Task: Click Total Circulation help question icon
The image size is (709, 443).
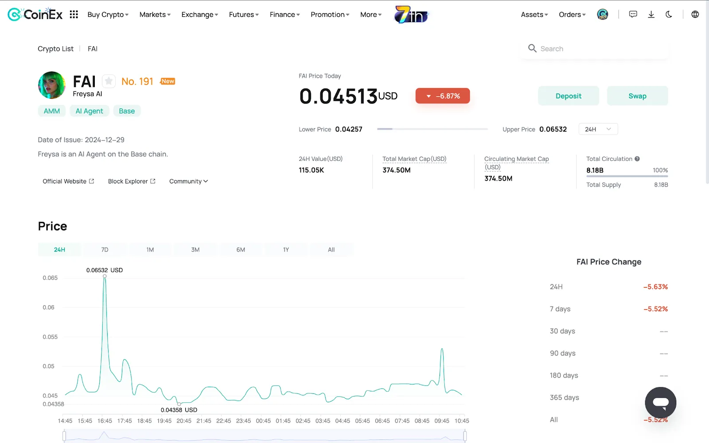Action: [x=637, y=159]
